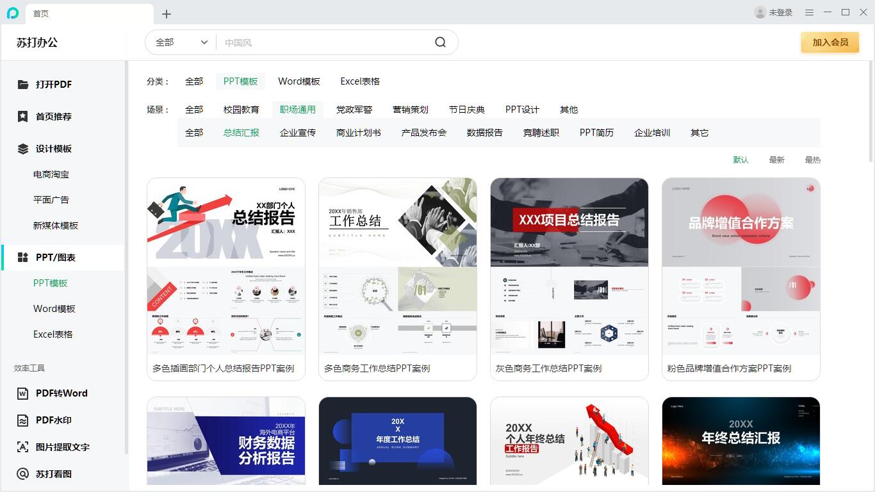This screenshot has height=492, width=875.
Task: Click the 加入会员 button
Action: tap(830, 42)
